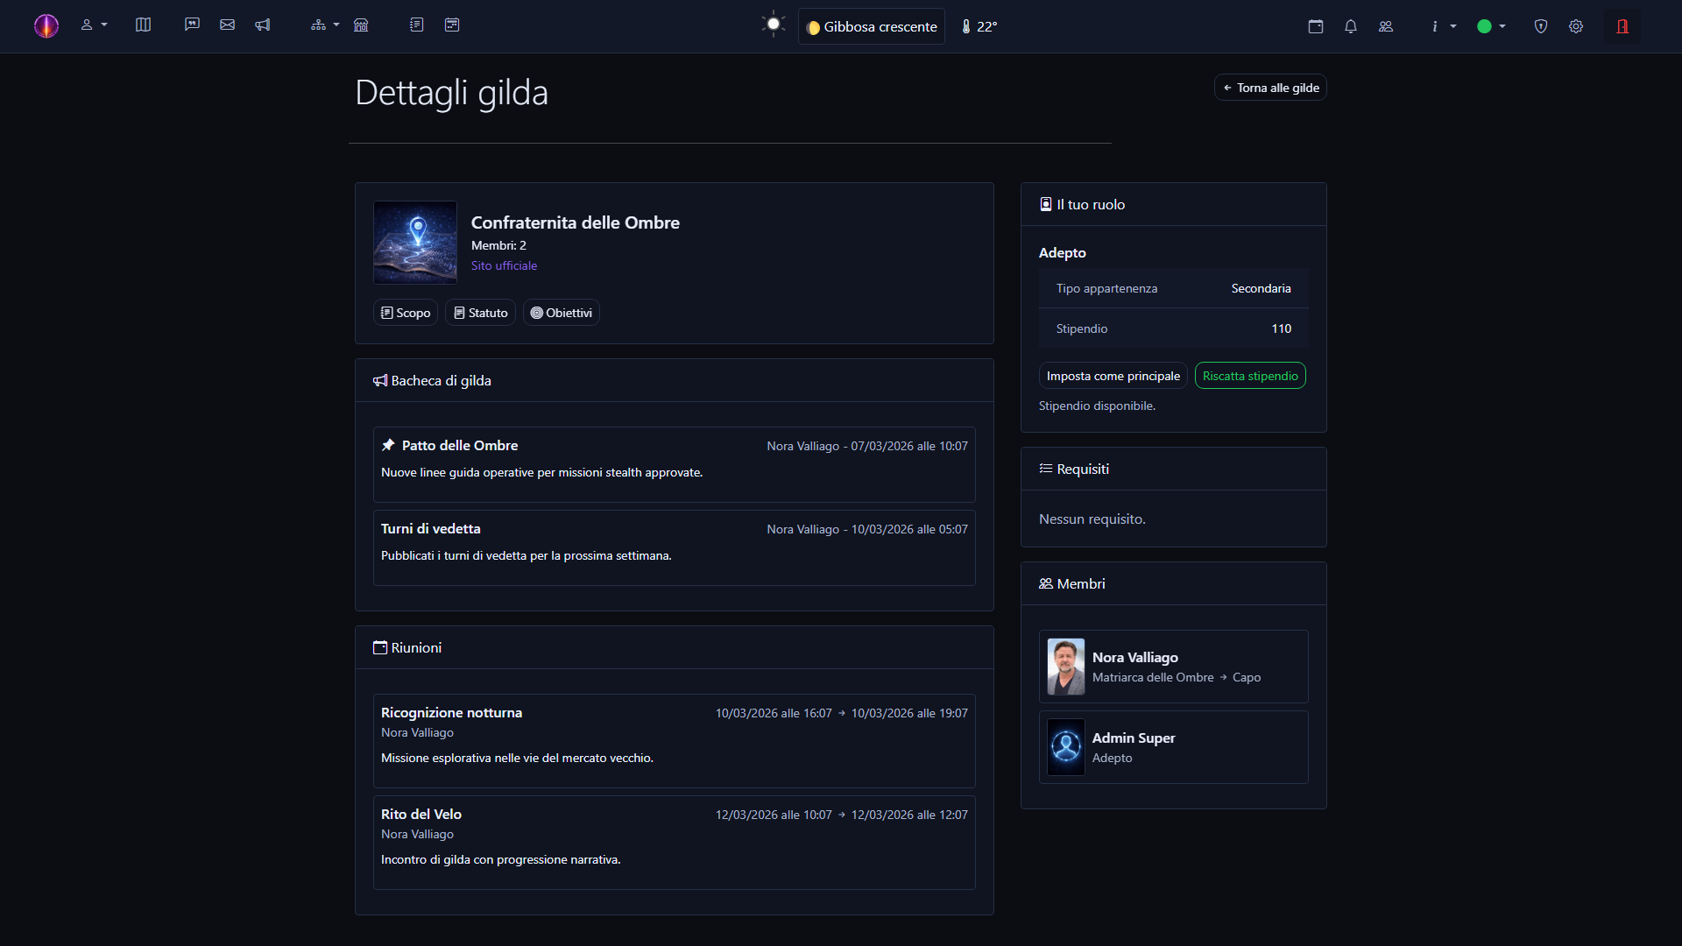Click the Confraternita delle Ombre guild thumbnail
The width and height of the screenshot is (1682, 946).
tap(415, 243)
